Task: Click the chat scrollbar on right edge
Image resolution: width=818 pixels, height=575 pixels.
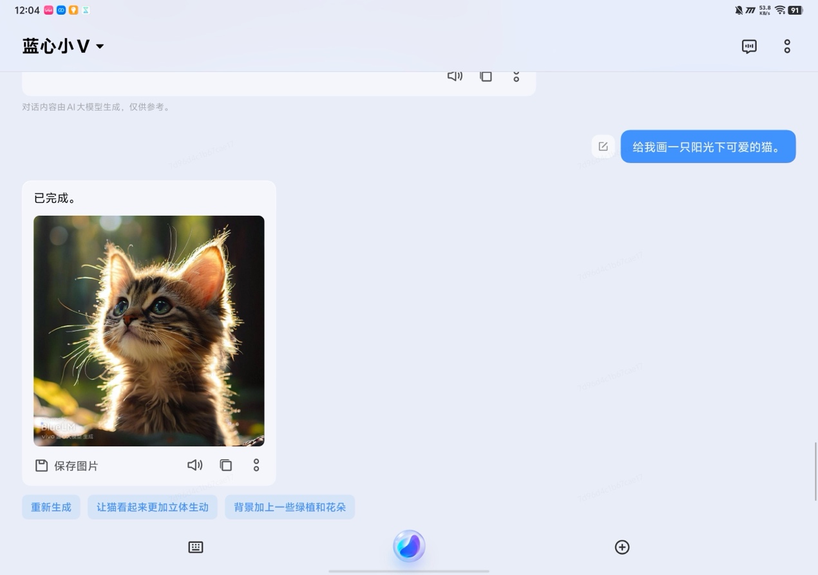Action: coord(815,471)
